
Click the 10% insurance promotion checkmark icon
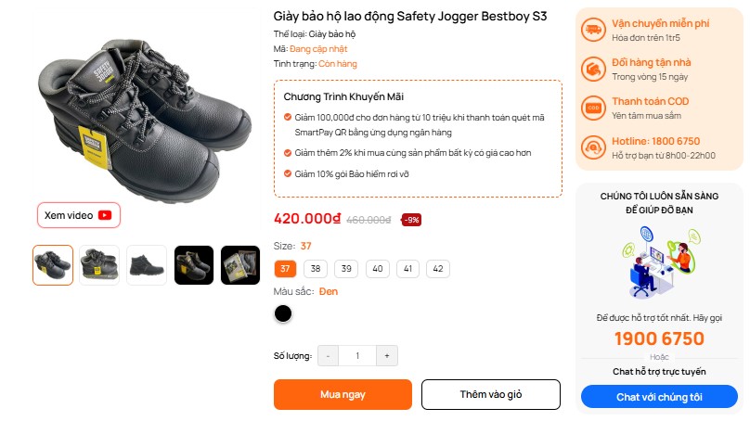point(288,173)
